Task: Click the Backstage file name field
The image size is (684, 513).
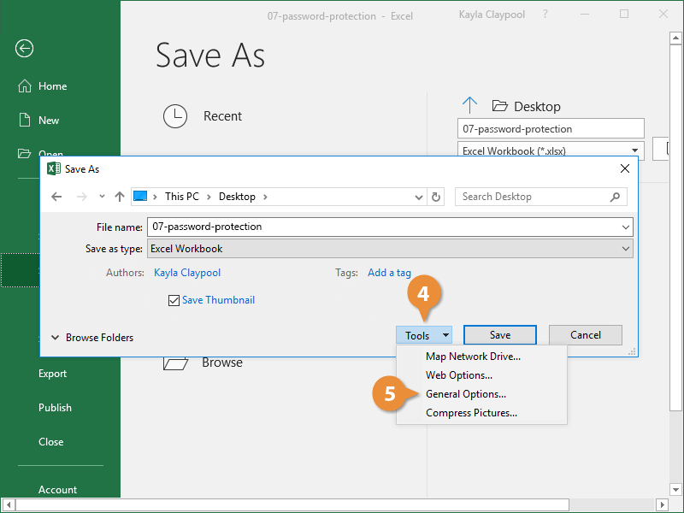Action: (x=551, y=129)
